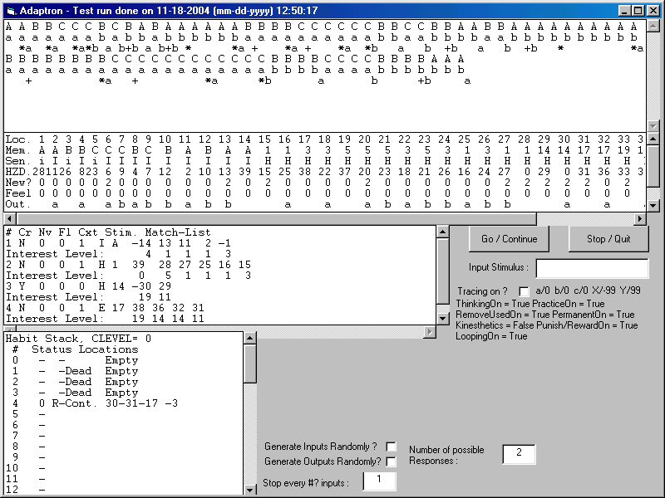Click the 'Out.' row label
The image size is (665, 498).
tap(17, 204)
